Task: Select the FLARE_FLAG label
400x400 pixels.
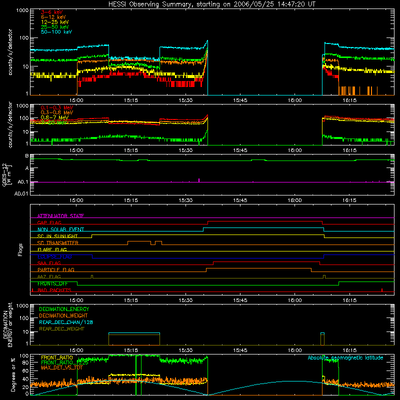Action: tap(52, 249)
